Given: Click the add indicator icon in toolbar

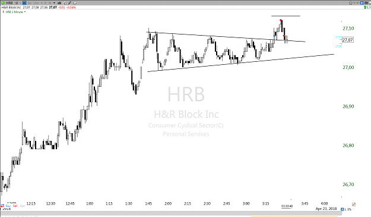Looking at the screenshot, I should pyautogui.click(x=65, y=3).
